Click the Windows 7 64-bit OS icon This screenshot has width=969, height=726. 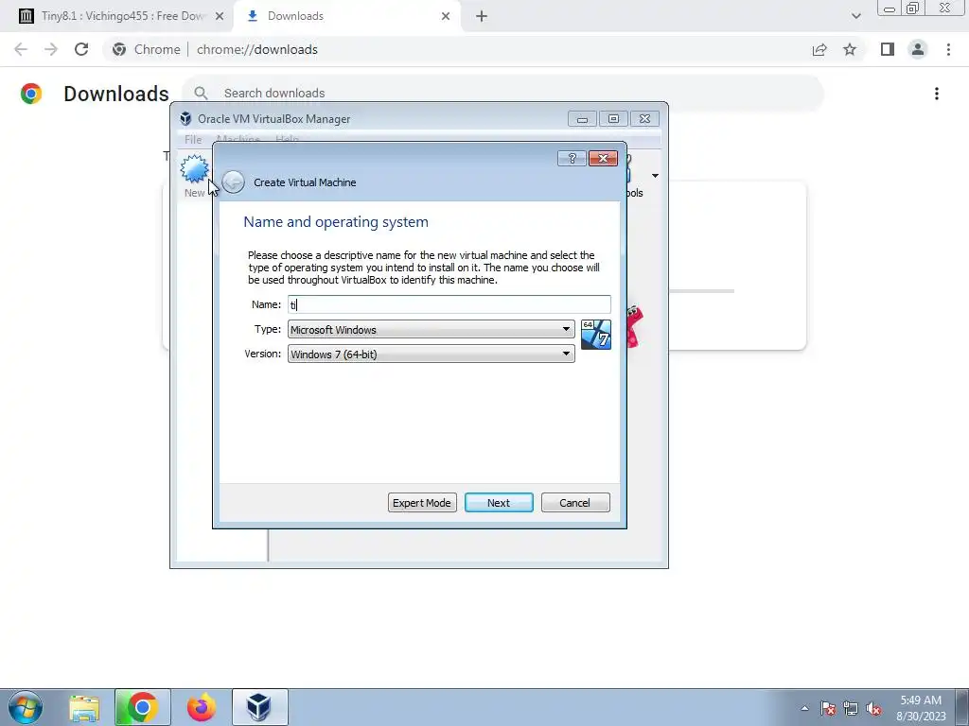click(x=596, y=335)
